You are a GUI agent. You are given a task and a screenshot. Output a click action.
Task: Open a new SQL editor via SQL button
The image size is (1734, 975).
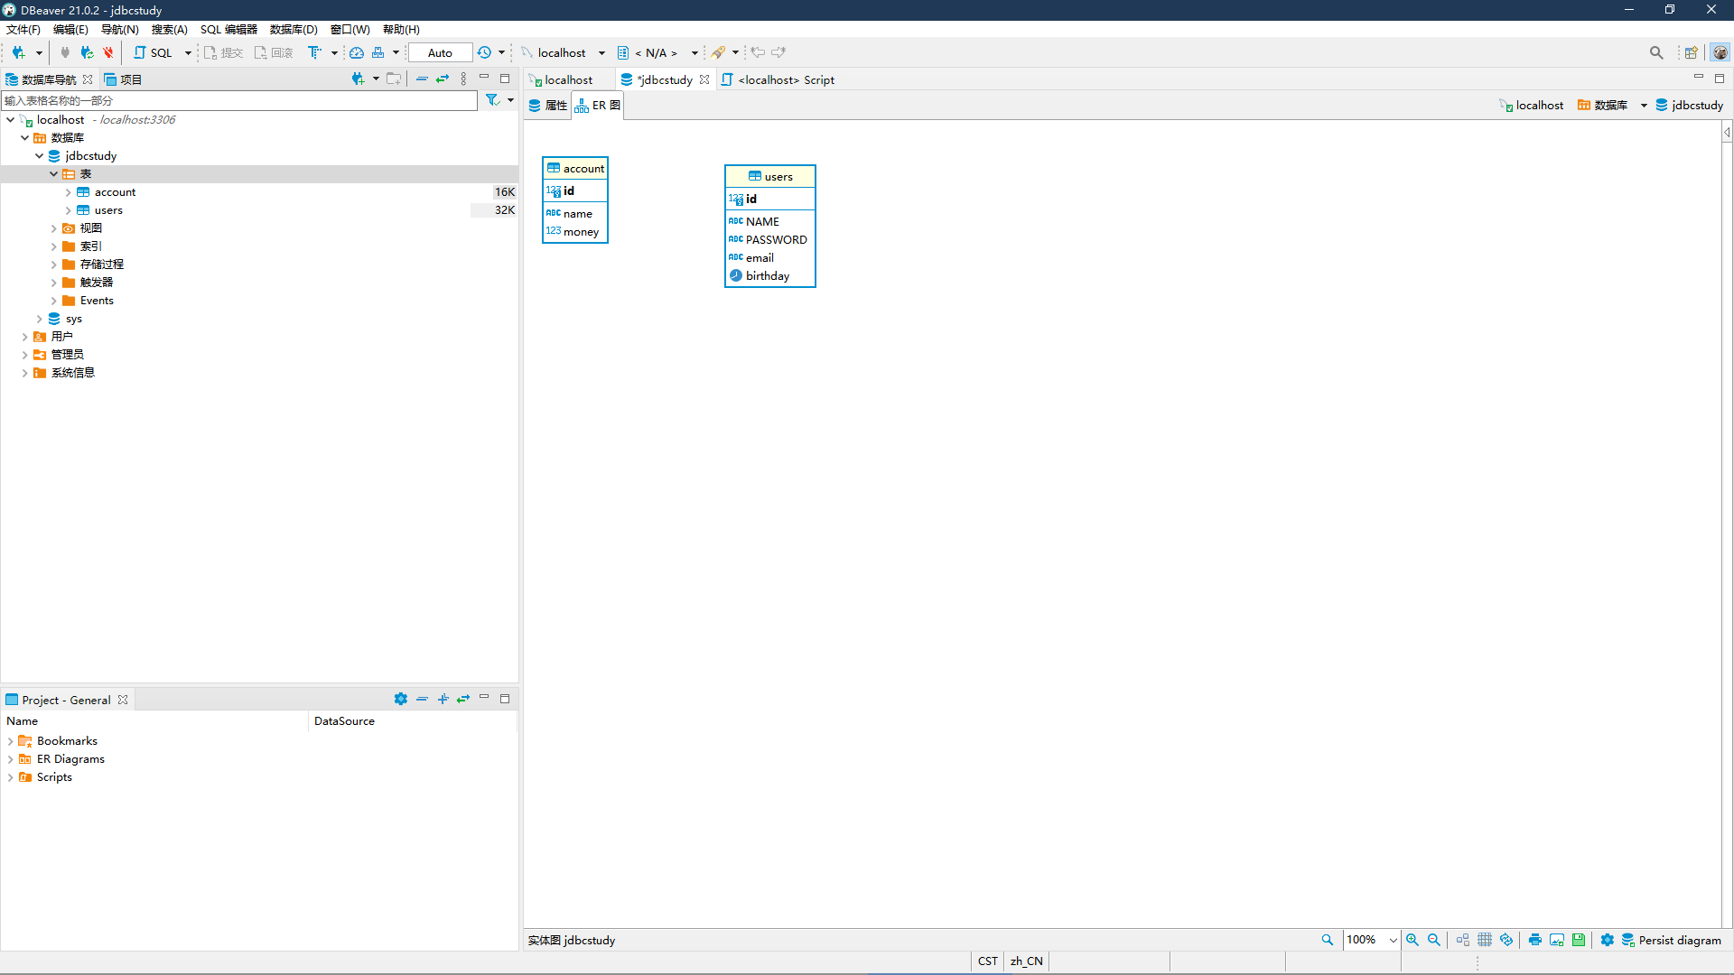pyautogui.click(x=154, y=52)
